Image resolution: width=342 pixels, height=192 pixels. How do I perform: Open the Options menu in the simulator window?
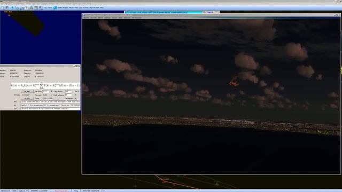pyautogui.click(x=107, y=18)
